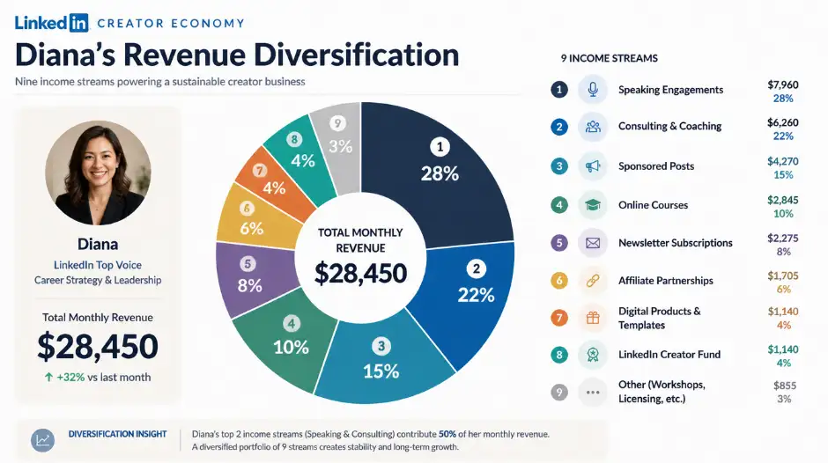Click the gift box icon for Digital Products
Screen dimensions: 828x463
[593, 318]
